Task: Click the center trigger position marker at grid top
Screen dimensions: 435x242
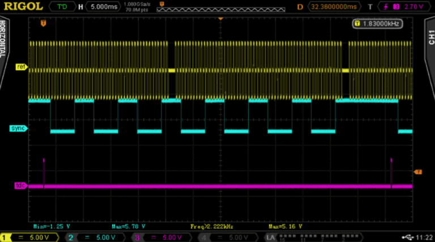Action: [x=220, y=19]
